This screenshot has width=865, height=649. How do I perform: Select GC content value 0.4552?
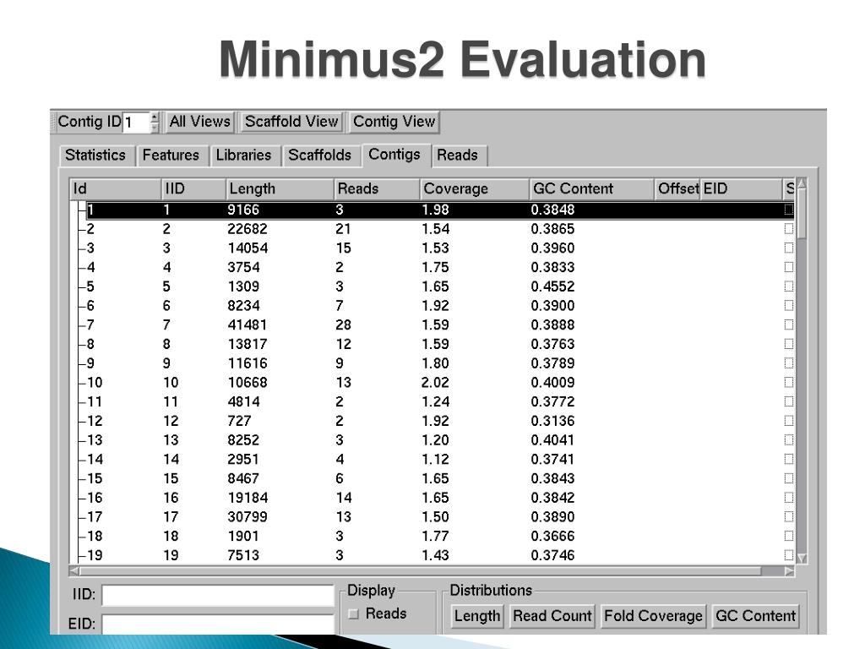(552, 286)
